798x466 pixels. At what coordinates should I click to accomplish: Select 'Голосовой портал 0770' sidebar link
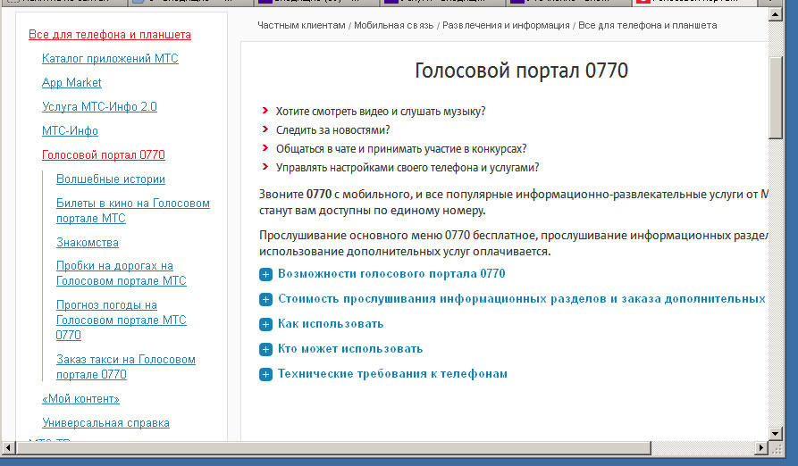pyautogui.click(x=104, y=155)
